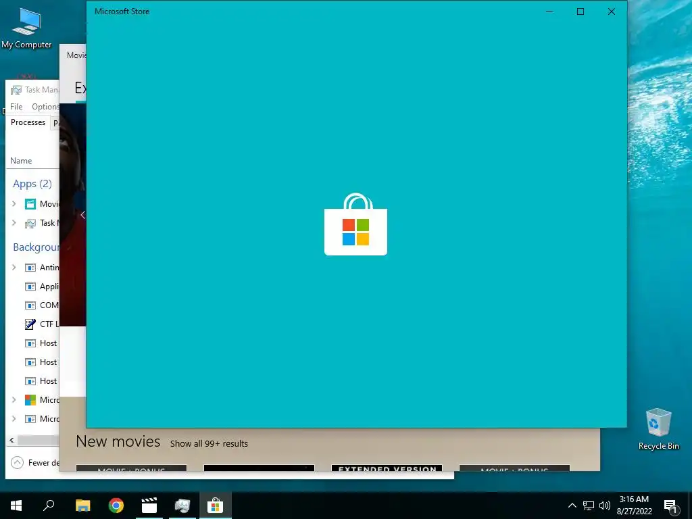The height and width of the screenshot is (519, 692).
Task: Minimize the Microsoft Store window
Action: tap(549, 11)
